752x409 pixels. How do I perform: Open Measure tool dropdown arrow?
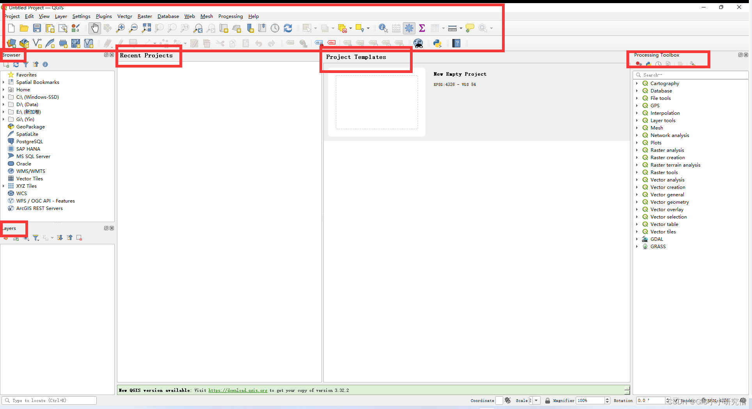[x=461, y=28]
